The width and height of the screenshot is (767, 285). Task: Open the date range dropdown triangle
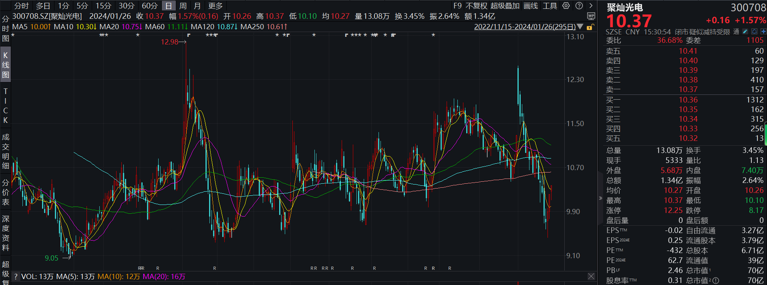pos(580,27)
